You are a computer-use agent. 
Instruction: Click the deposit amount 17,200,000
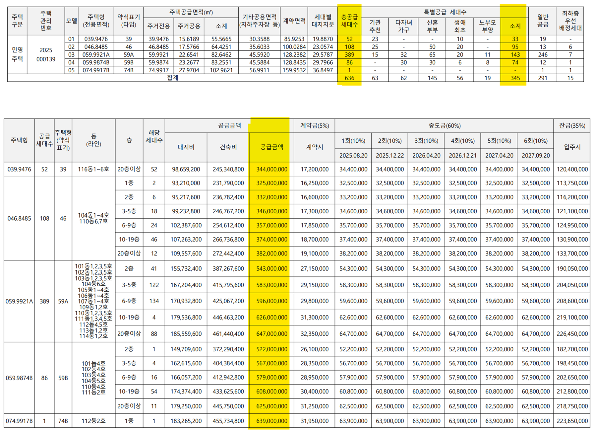(314, 169)
